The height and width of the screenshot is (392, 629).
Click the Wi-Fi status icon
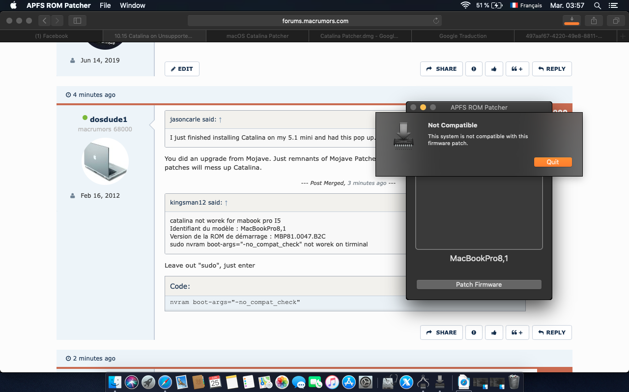coord(465,5)
